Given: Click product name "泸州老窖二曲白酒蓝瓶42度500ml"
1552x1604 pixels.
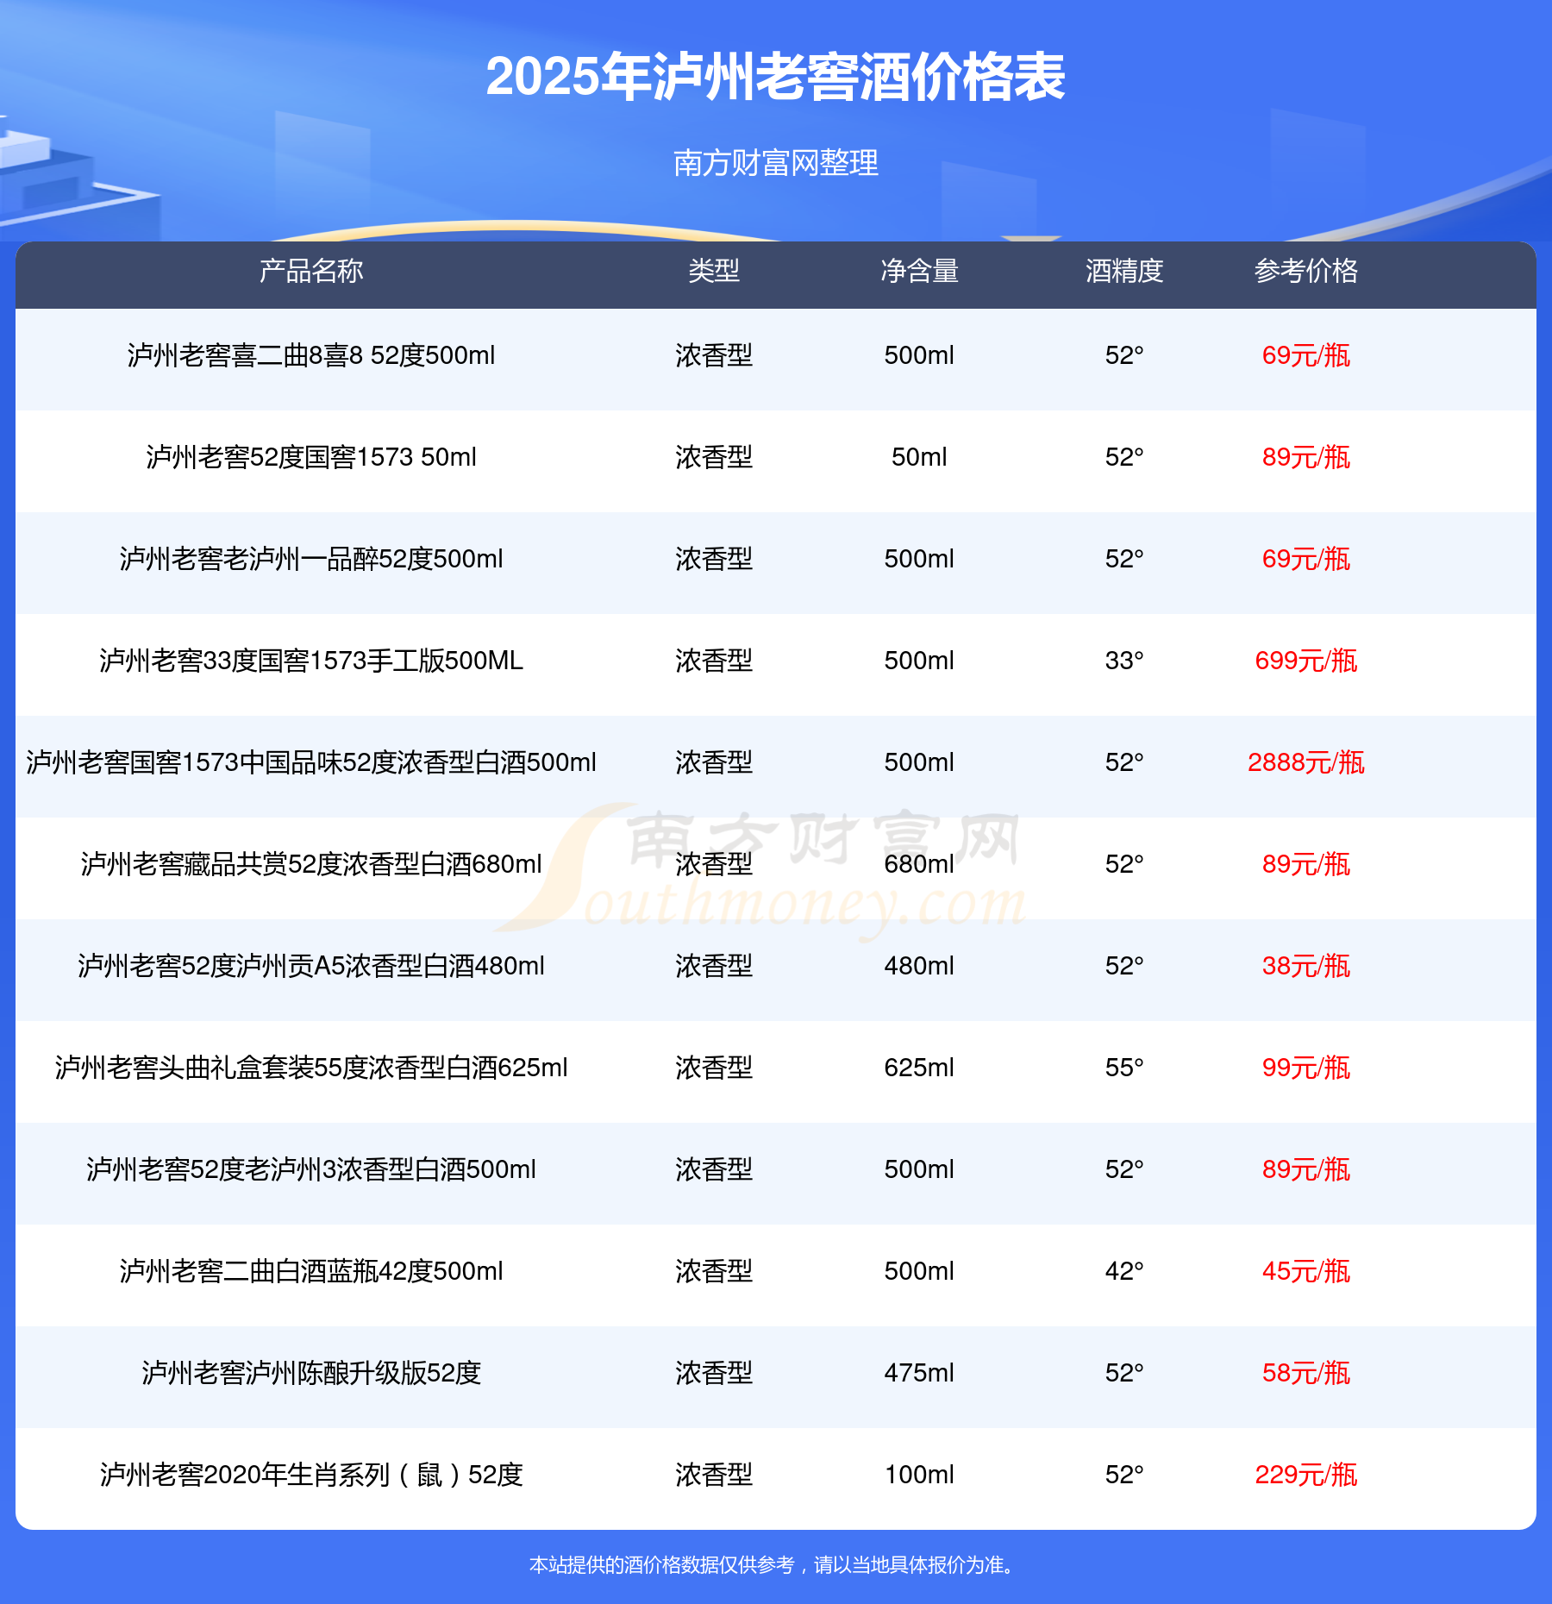Looking at the screenshot, I should pyautogui.click(x=311, y=1271).
